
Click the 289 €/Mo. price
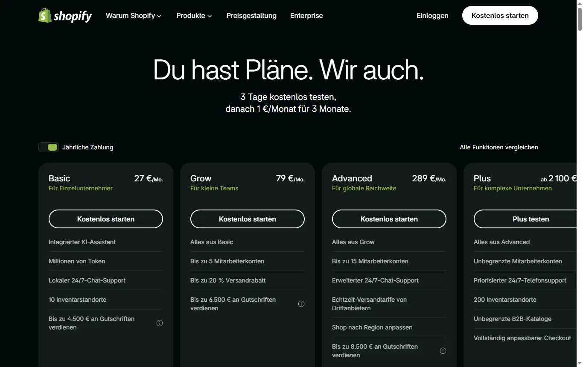pyautogui.click(x=429, y=178)
